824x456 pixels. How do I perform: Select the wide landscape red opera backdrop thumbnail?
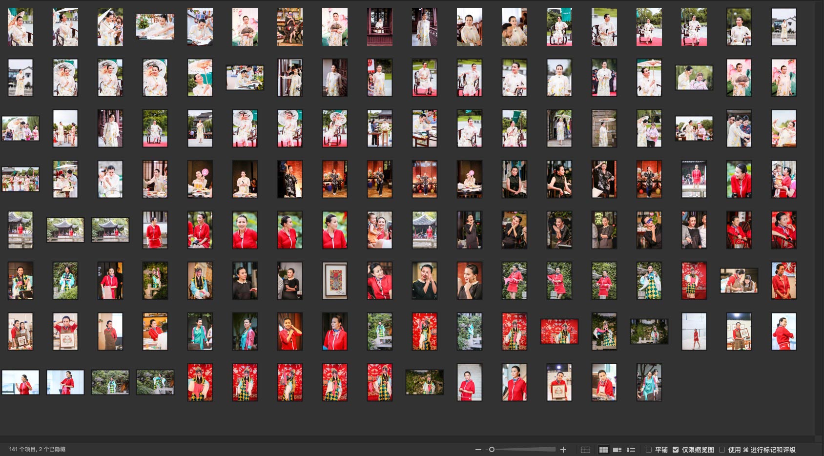[559, 332]
